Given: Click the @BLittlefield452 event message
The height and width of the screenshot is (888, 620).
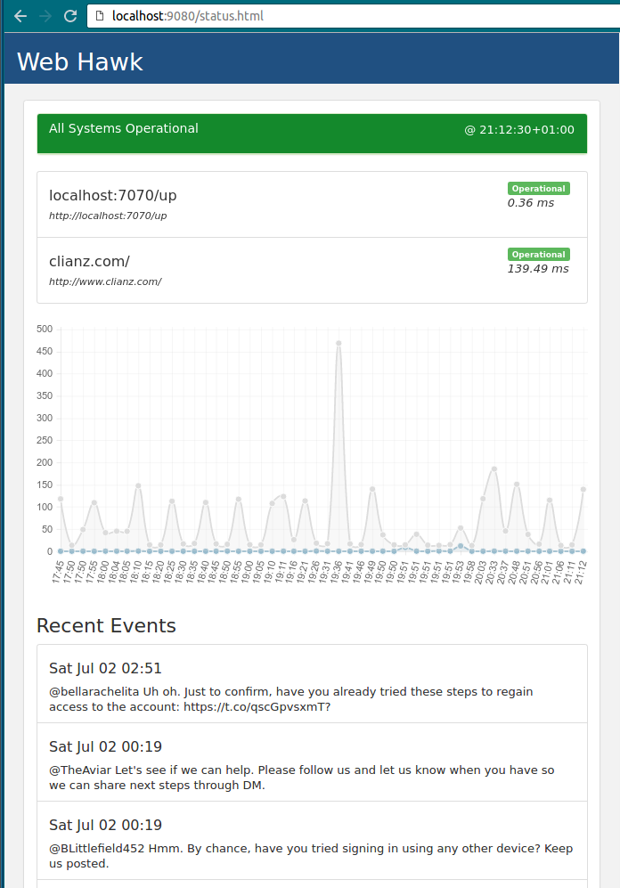Looking at the screenshot, I should 311,856.
